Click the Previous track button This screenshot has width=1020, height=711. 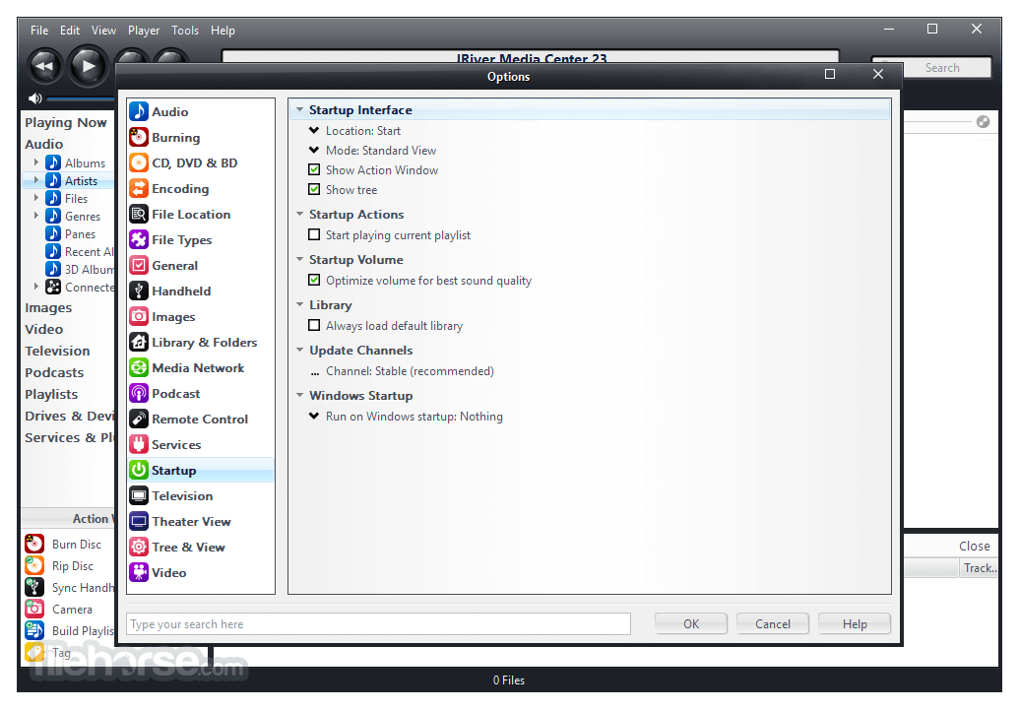coord(44,66)
